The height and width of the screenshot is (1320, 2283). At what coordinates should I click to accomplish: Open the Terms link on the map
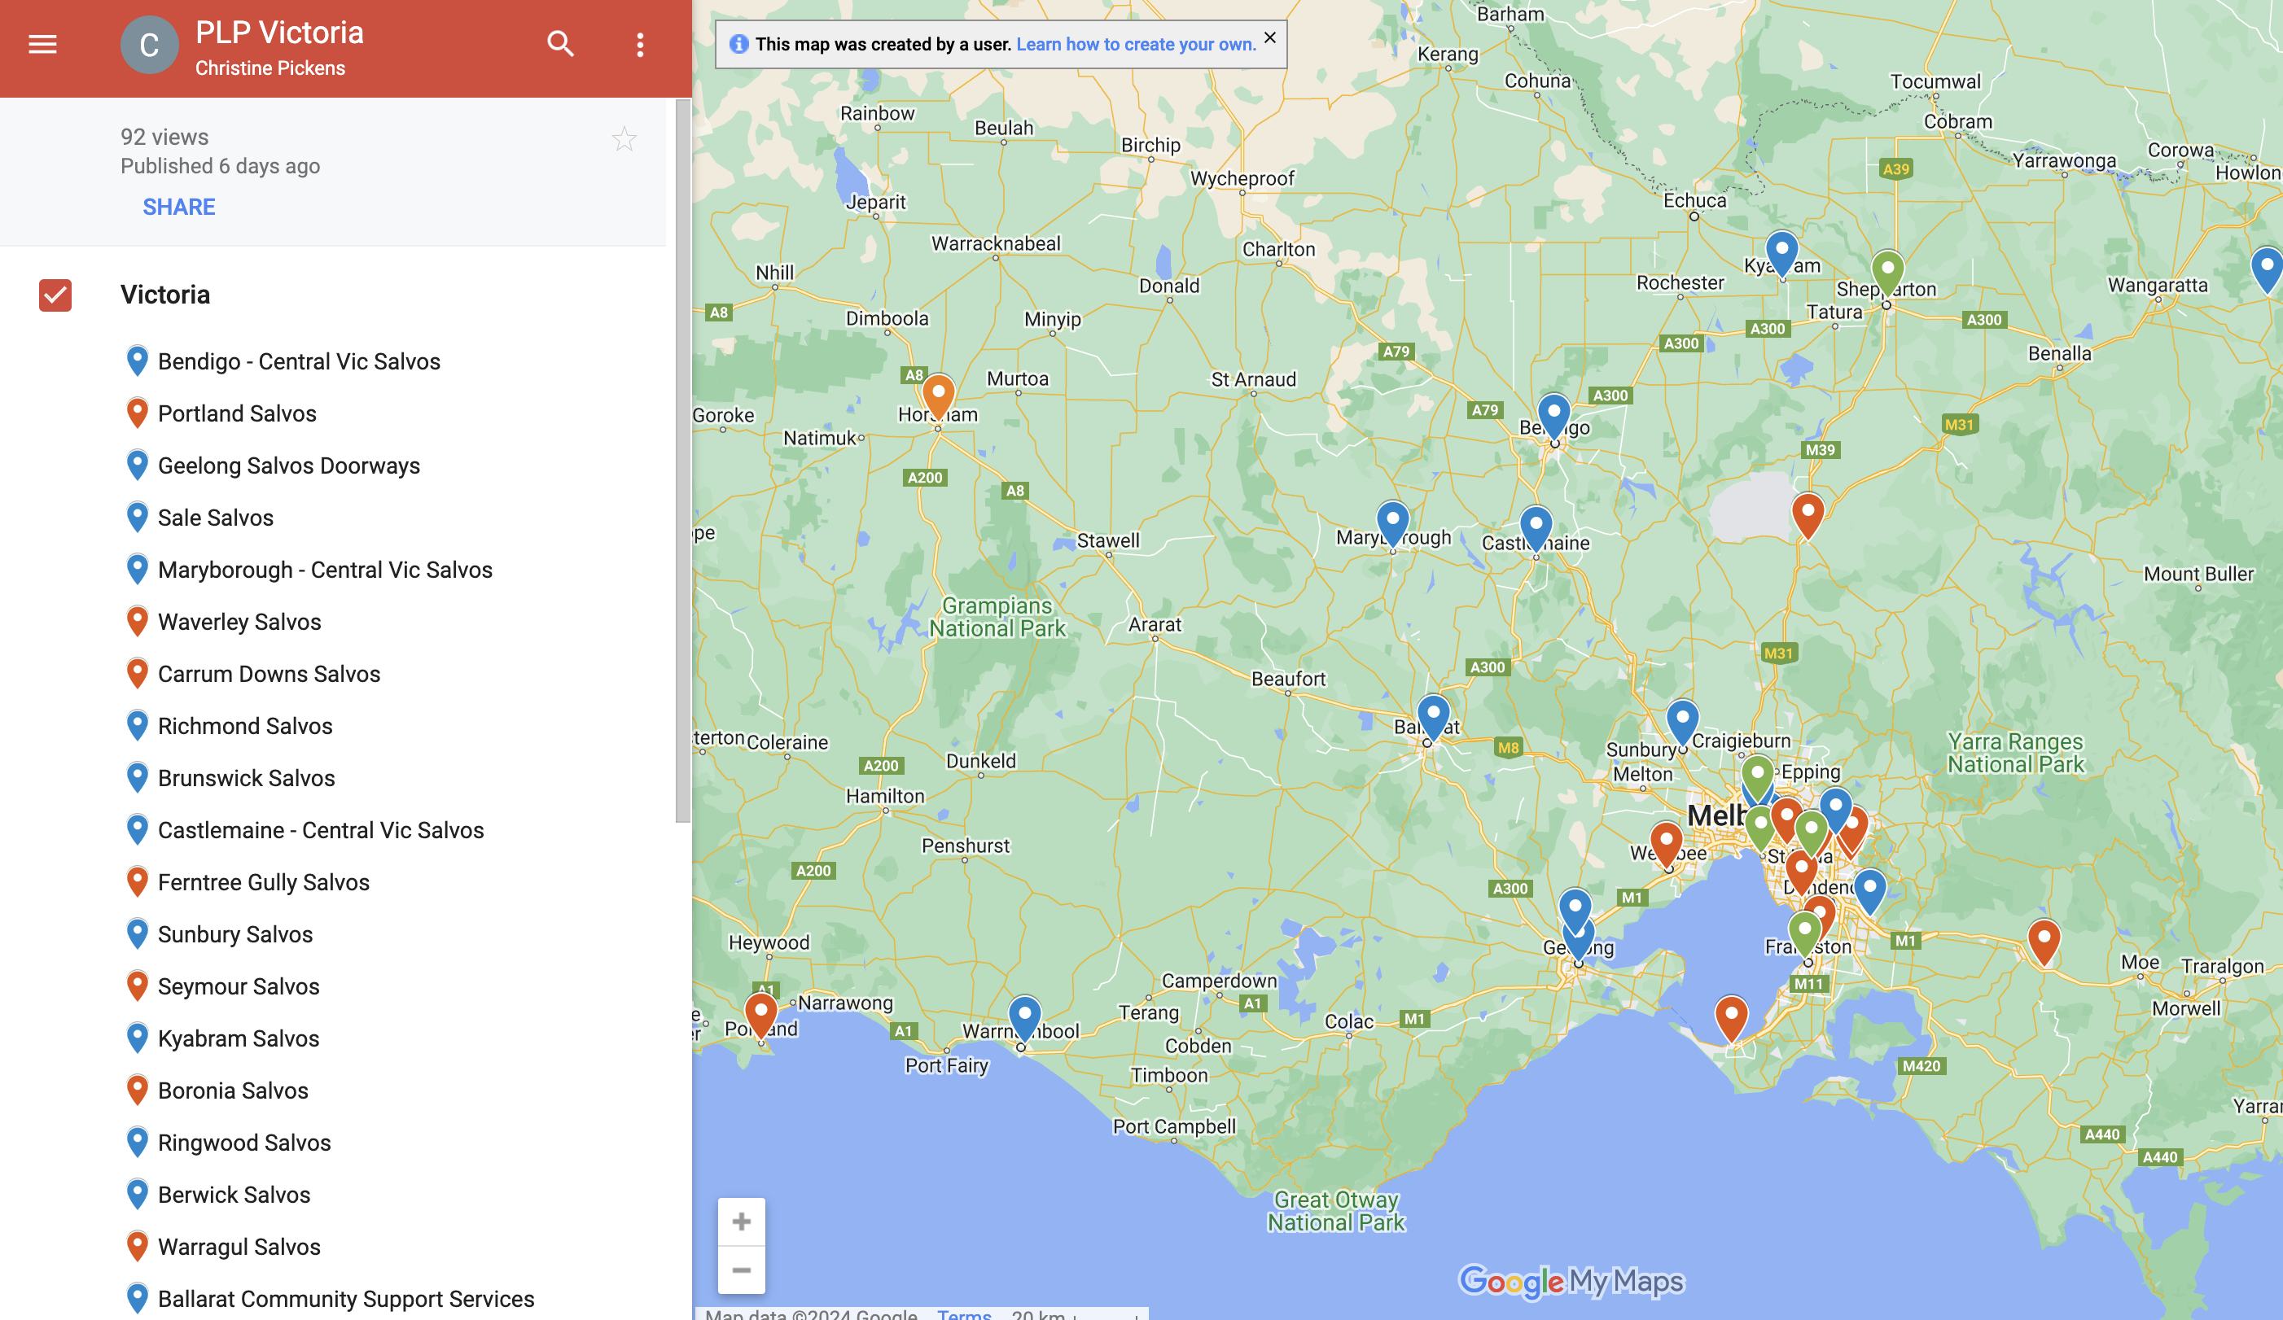tap(964, 1313)
